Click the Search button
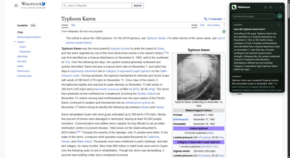Screen dimensions: 290x158 point(137,5)
